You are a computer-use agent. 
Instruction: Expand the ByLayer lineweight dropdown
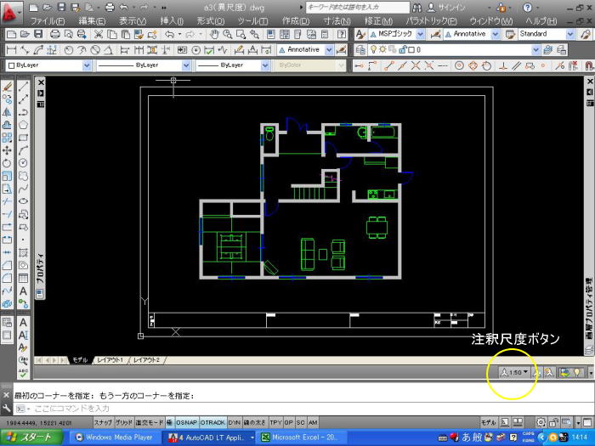pyautogui.click(x=265, y=65)
